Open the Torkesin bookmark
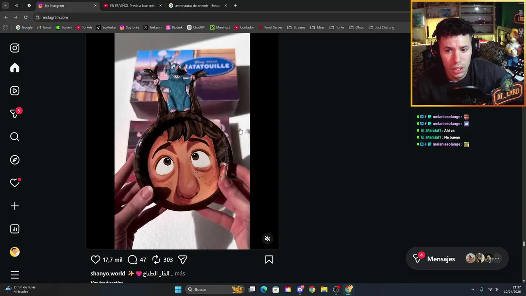Image resolution: width=526 pixels, height=296 pixels. pyautogui.click(x=152, y=28)
